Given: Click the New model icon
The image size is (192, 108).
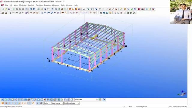Looking at the screenshot, I should tap(3, 9).
